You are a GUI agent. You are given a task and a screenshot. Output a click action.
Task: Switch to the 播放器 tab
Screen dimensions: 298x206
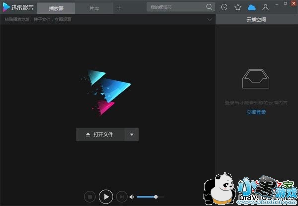pos(56,8)
